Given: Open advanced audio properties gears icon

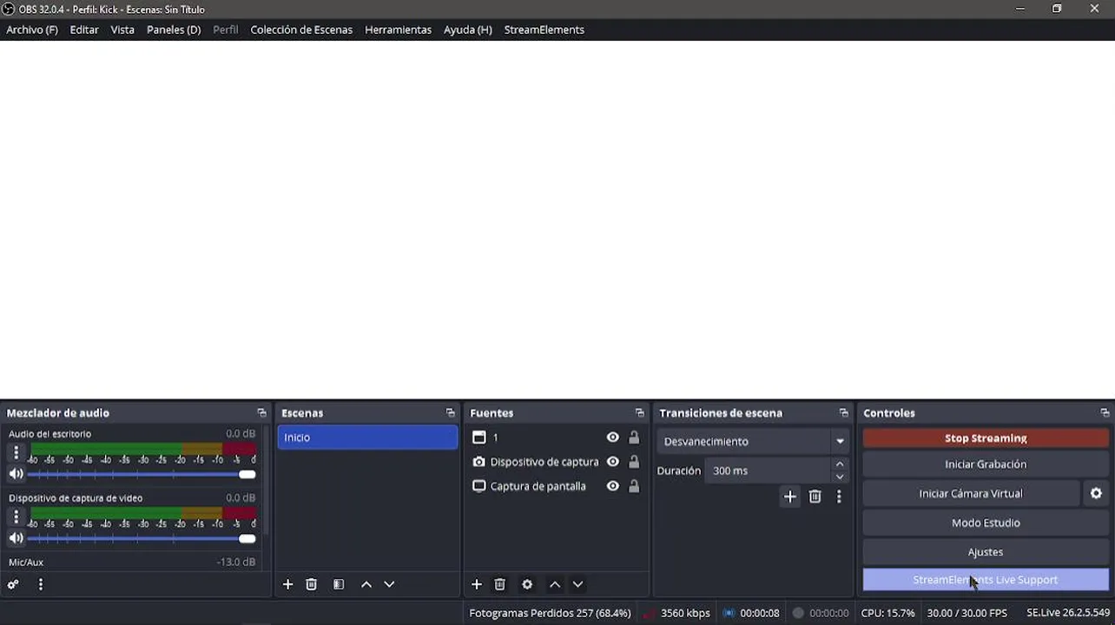Looking at the screenshot, I should coord(13,585).
